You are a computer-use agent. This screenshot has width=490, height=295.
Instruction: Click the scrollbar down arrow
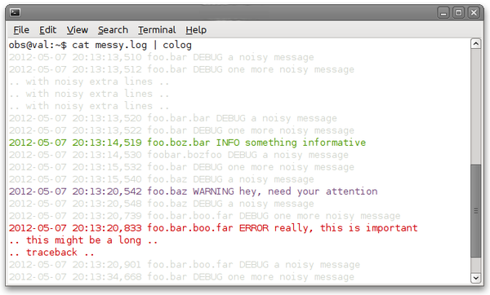point(475,278)
